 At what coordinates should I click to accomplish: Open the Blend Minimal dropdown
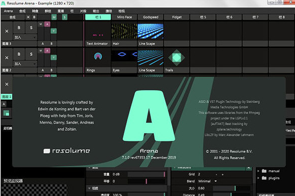(208, 181)
